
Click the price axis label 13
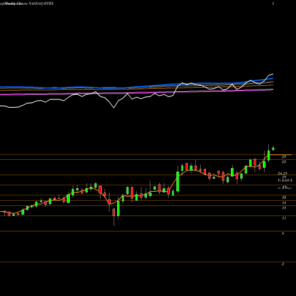click(x=284, y=208)
